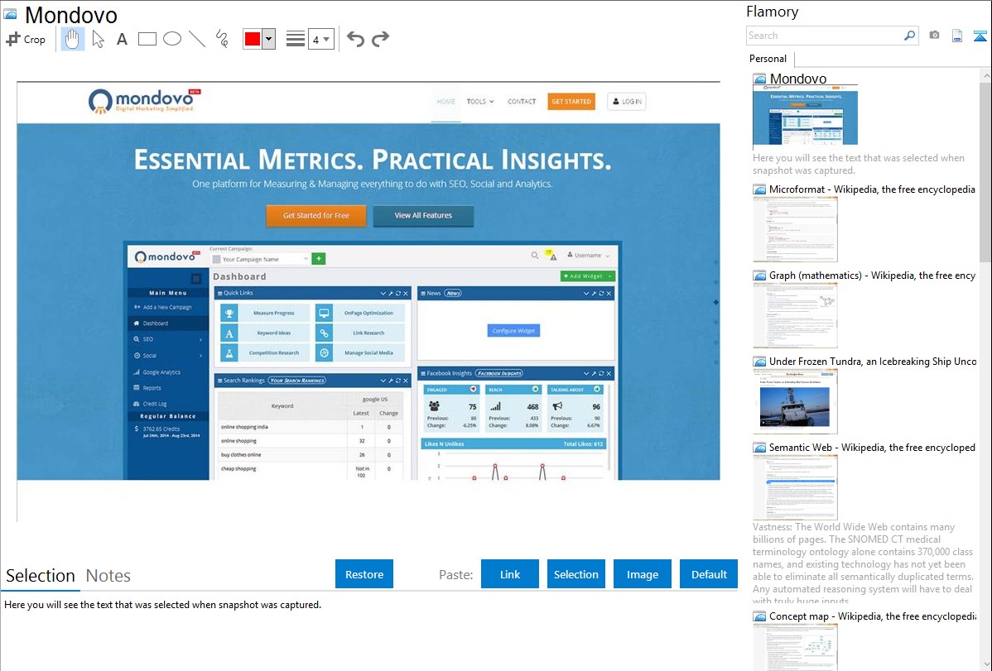This screenshot has height=671, width=992.
Task: Expand the Social item in Main Menu
Action: [167, 356]
